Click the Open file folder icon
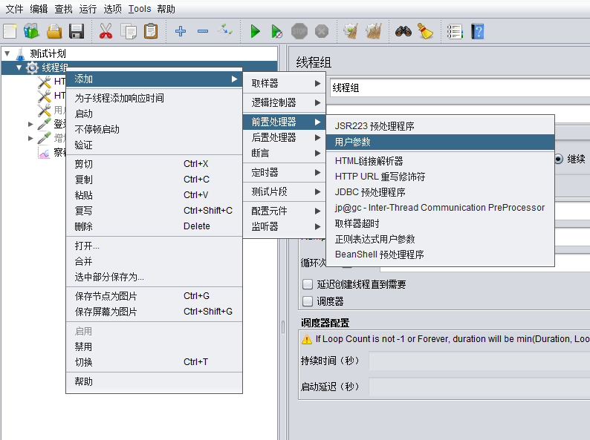Viewport: 590px width, 440px height. tap(54, 31)
